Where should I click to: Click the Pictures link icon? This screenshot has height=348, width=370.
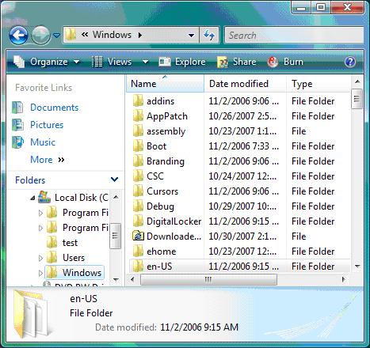pos(17,125)
